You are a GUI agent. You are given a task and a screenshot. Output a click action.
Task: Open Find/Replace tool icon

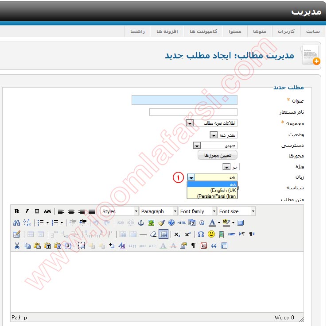(27, 223)
